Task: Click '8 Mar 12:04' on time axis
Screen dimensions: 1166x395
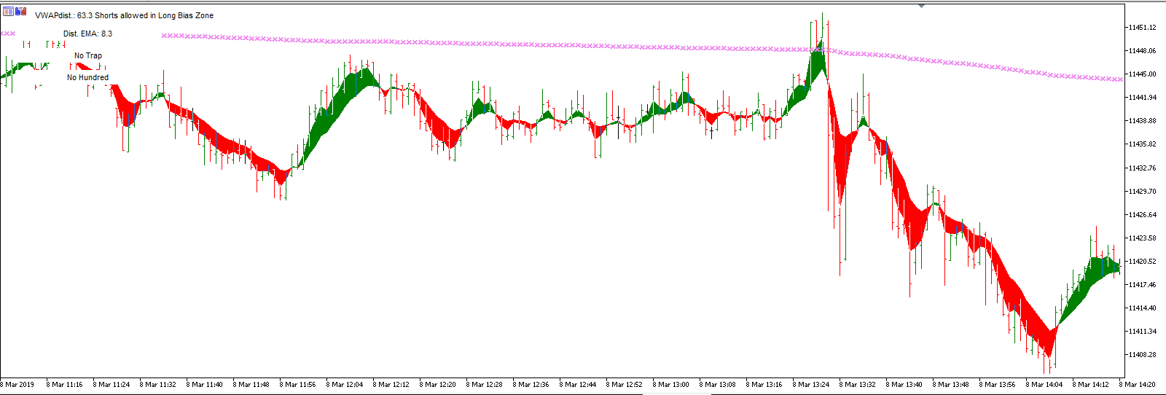Action: point(345,385)
